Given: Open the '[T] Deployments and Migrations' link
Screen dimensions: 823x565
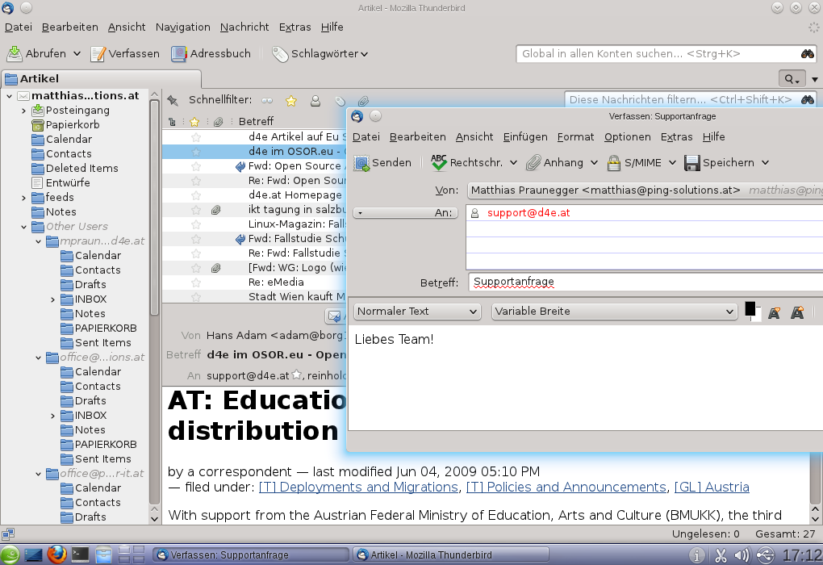Looking at the screenshot, I should coord(358,488).
